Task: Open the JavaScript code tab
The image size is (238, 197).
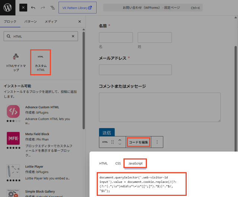Action: (x=135, y=163)
